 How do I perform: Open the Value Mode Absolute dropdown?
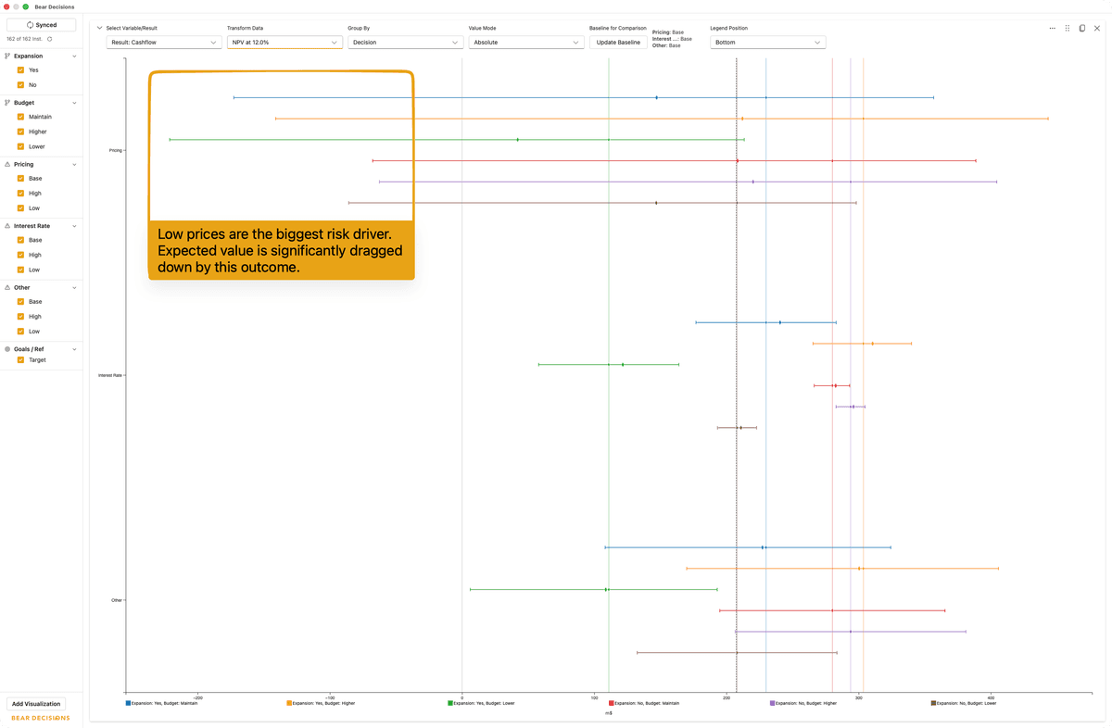525,43
